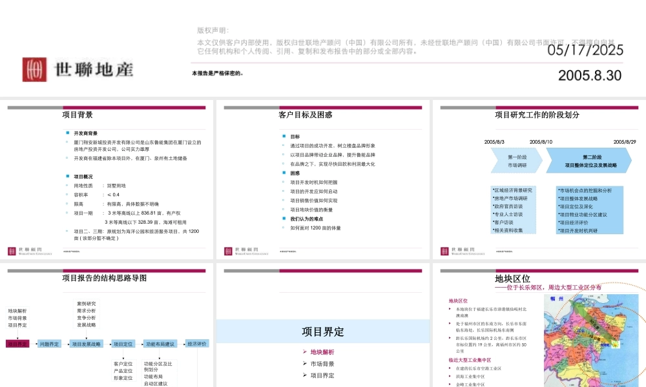Click the 问题界定 flow box
Viewport: 646px width, 387px height.
tap(49, 344)
